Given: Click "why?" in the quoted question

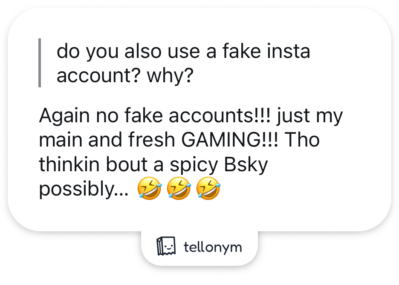Looking at the screenshot, I should pyautogui.click(x=170, y=76).
